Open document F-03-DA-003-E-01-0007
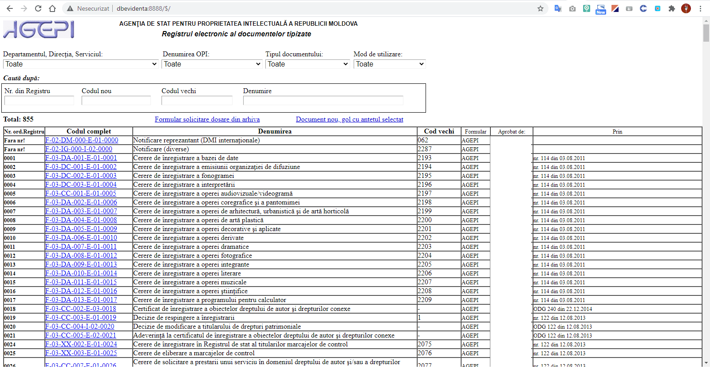The image size is (710, 369). pyautogui.click(x=81, y=211)
